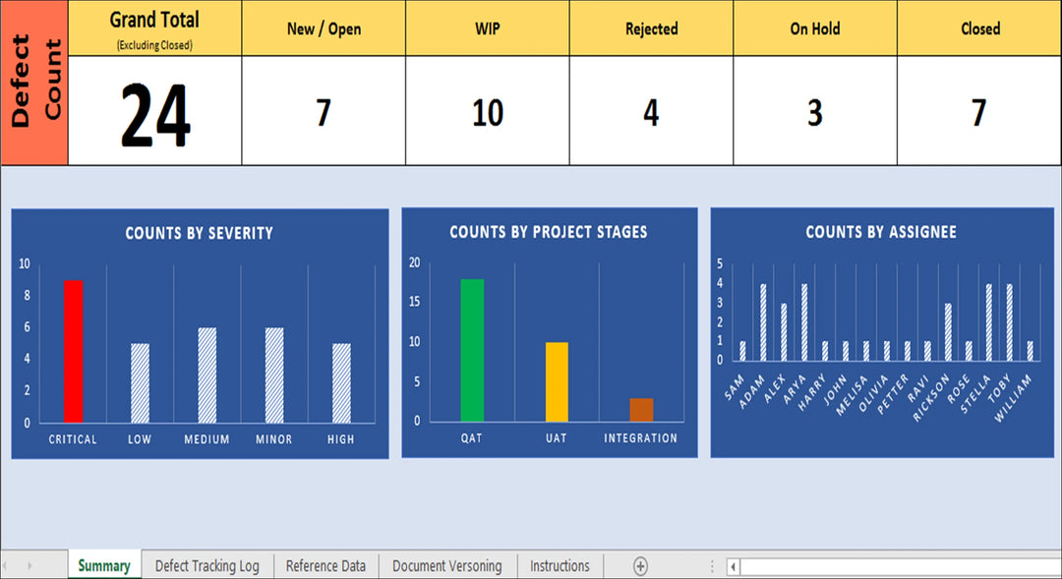This screenshot has height=579, width=1062.
Task: Go to the Instructions sheet tab
Action: tap(560, 566)
